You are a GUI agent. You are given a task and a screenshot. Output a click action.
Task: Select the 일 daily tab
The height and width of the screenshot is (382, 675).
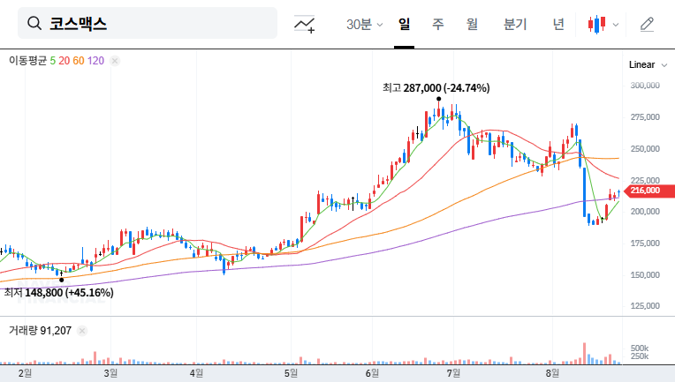(404, 24)
